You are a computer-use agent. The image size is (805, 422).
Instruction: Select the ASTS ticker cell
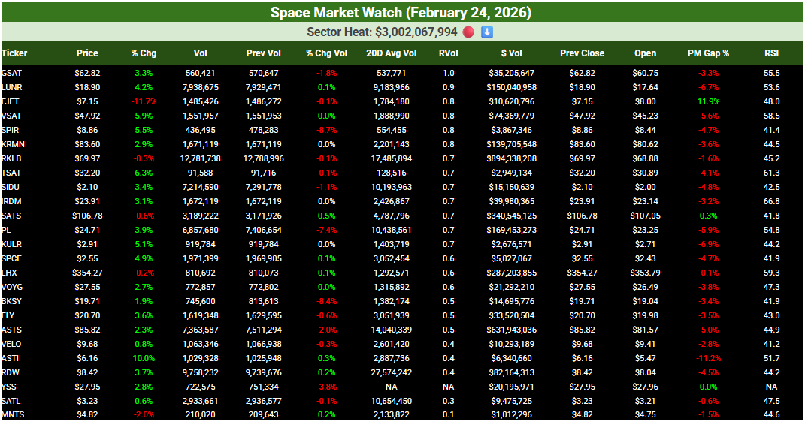(x=11, y=330)
